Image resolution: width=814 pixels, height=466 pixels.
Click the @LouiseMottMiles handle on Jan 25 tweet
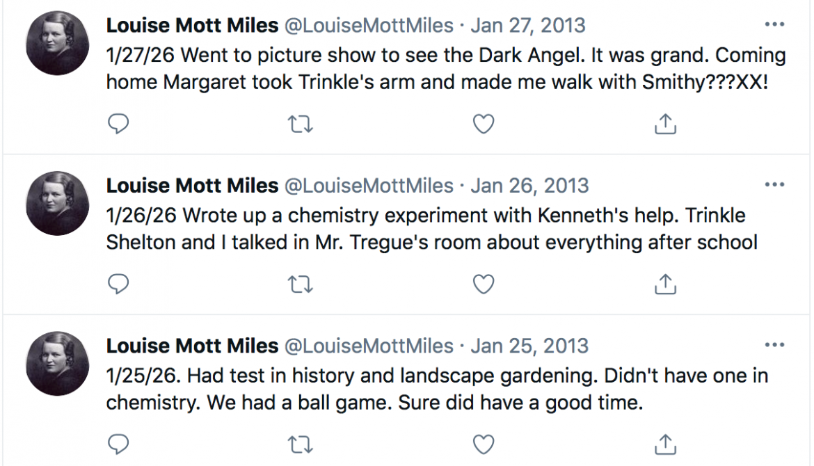click(369, 346)
